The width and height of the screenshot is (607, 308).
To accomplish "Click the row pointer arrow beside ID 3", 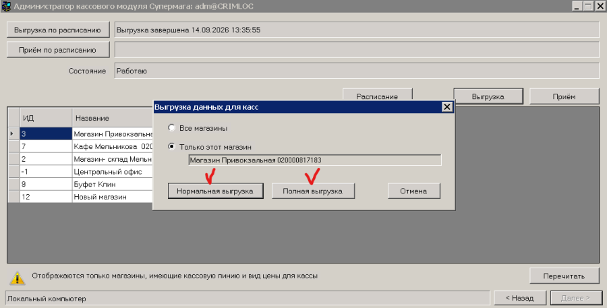I will 12,133.
